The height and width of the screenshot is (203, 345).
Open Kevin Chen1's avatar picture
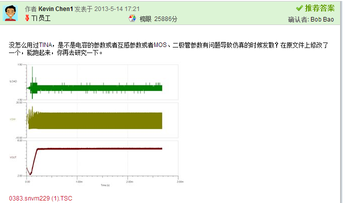10,13
